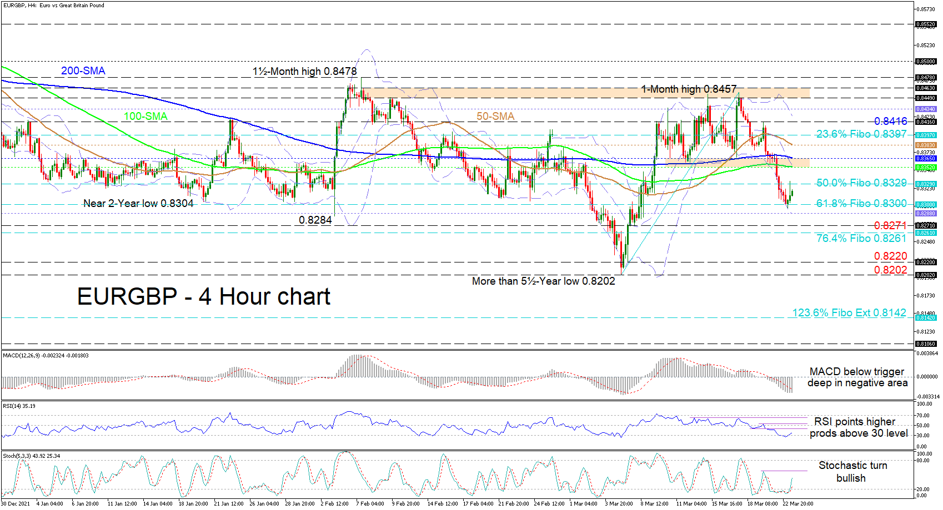Select the '0.003864' value on the MACD scale
The width and height of the screenshot is (943, 510).
pos(927,354)
